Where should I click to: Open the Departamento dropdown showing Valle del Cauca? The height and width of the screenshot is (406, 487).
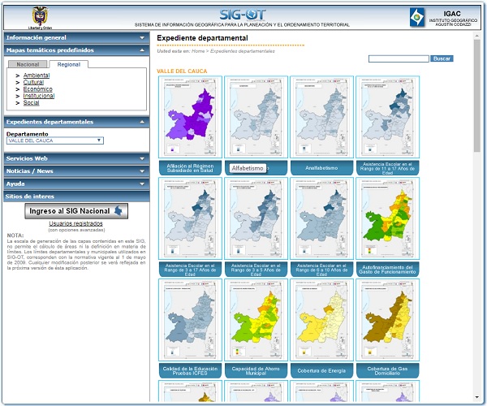[x=55, y=140]
